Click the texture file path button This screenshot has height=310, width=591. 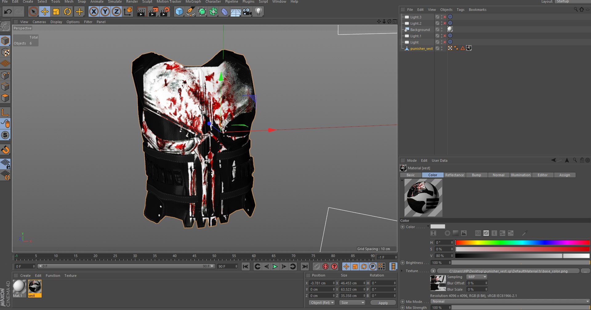(x=508, y=271)
